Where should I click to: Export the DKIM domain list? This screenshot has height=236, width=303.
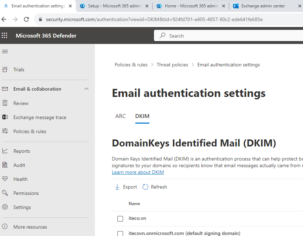pos(125,186)
